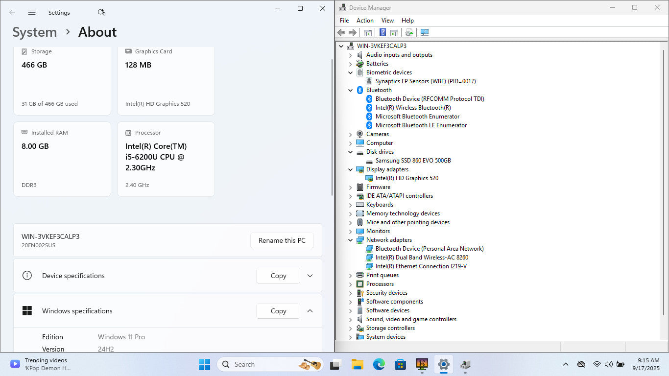Click the blue Help question mark toolbar icon

point(382,33)
